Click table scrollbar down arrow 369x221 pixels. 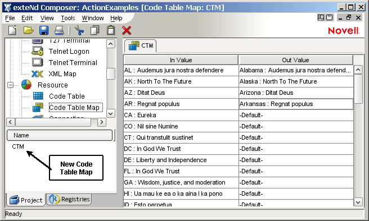pos(358,202)
